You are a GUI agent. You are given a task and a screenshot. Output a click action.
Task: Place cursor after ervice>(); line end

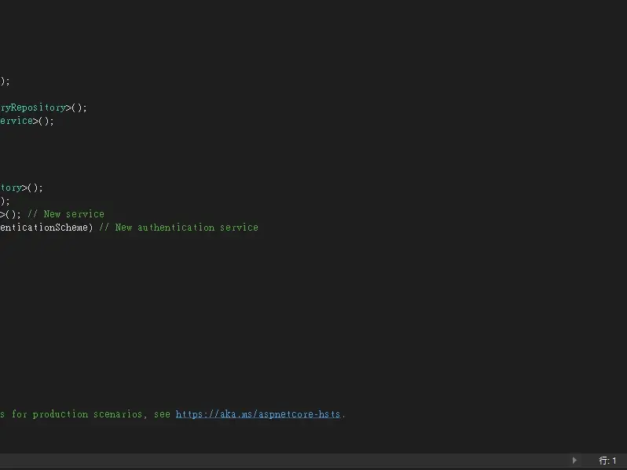[x=55, y=121]
